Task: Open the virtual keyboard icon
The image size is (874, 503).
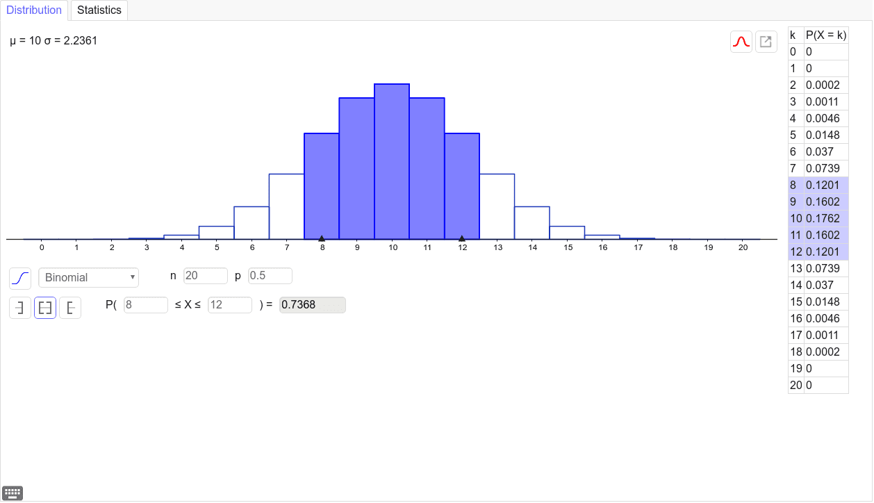Action: click(13, 493)
